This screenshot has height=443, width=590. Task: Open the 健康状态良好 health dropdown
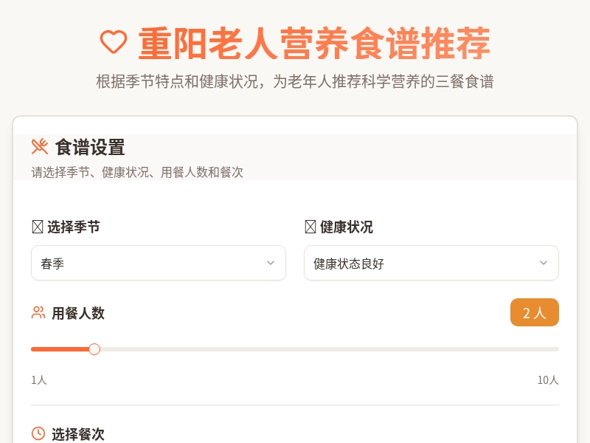point(420,263)
